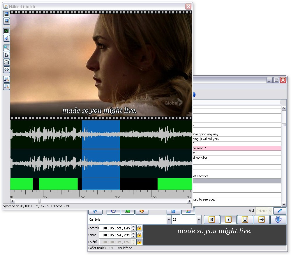Click the zoom out magnifier icon
The image size is (291, 255).
(x=6, y=86)
